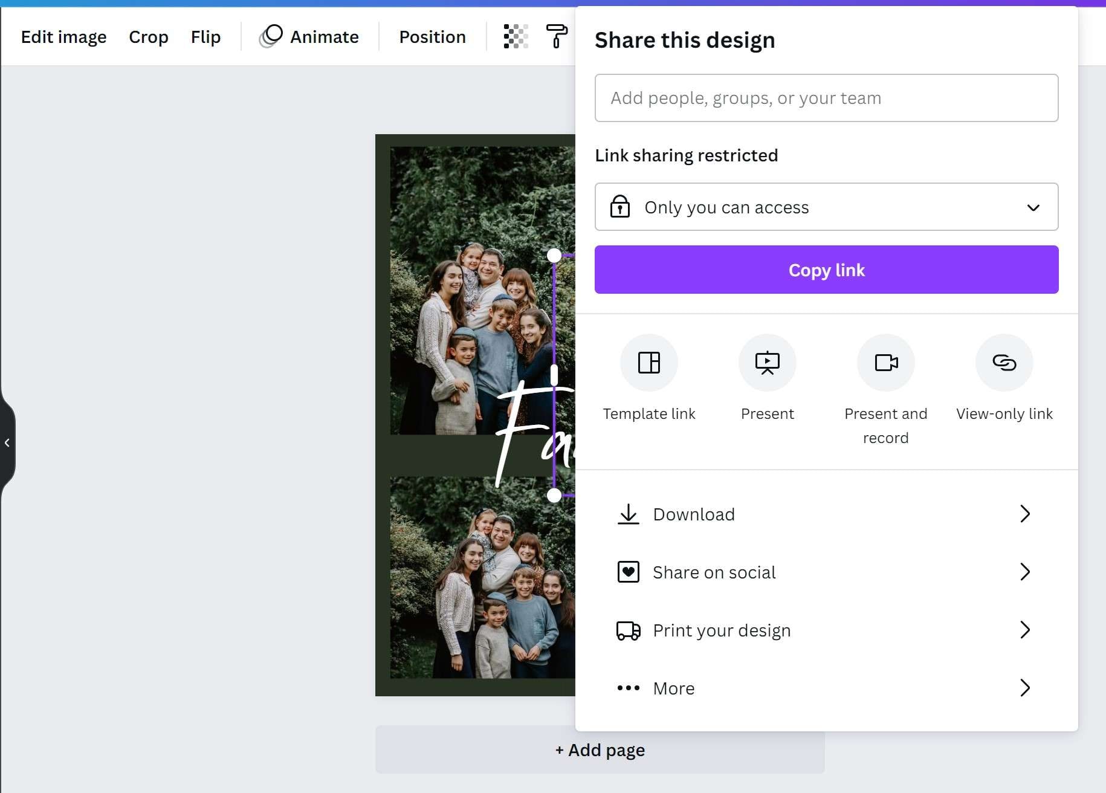Create a View-only link
Image resolution: width=1106 pixels, height=793 pixels.
pyautogui.click(x=1004, y=363)
